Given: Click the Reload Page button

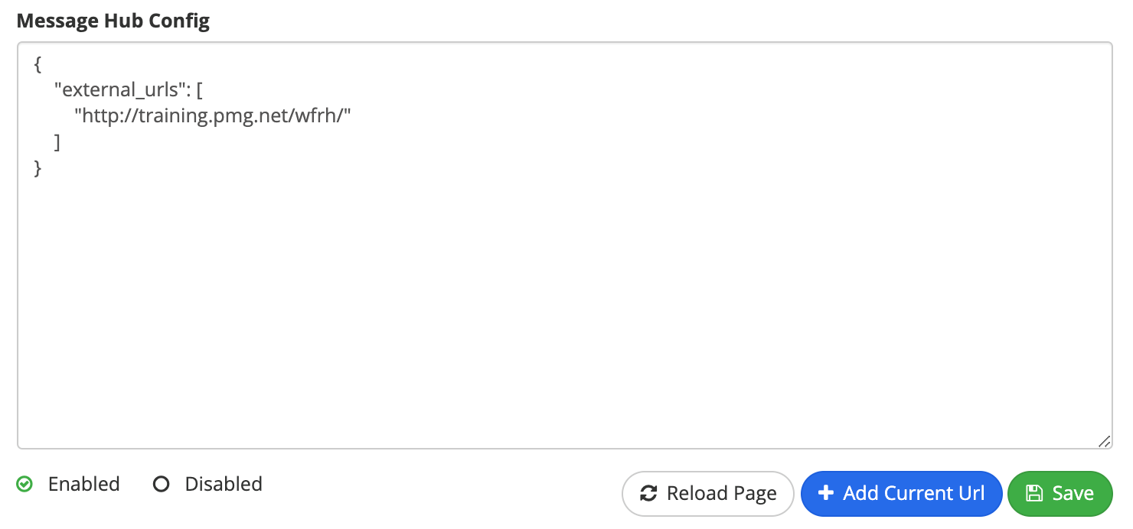Looking at the screenshot, I should pyautogui.click(x=708, y=494).
